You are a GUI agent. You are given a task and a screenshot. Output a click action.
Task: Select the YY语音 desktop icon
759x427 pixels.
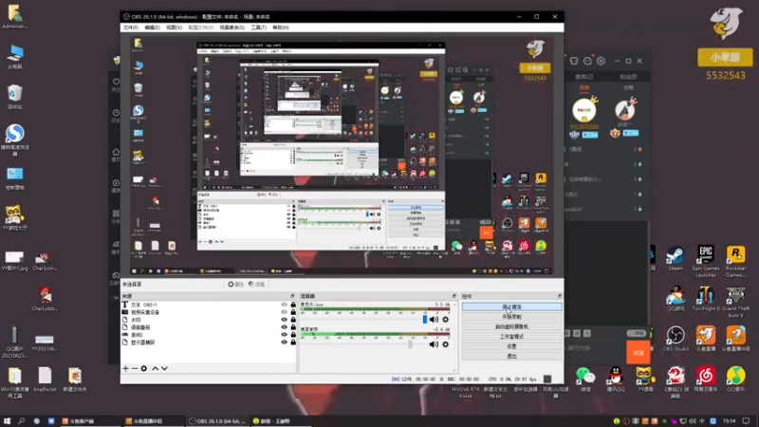click(645, 379)
